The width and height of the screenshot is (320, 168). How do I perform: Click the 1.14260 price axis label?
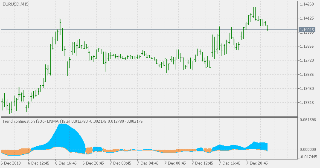coord(307,4)
